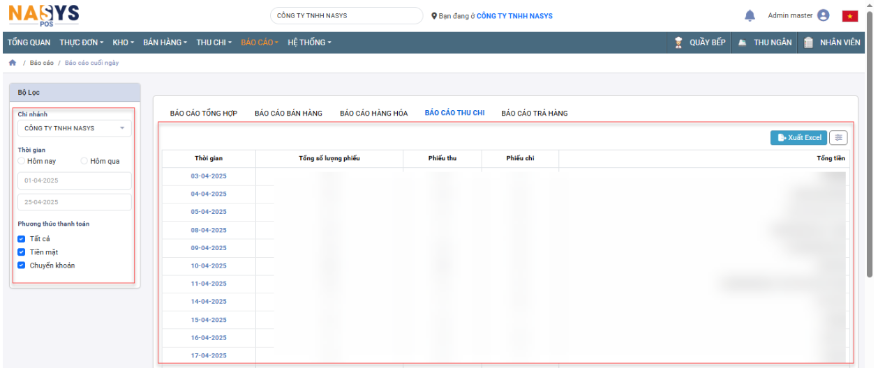Image resolution: width=878 pixels, height=370 pixels.
Task: Click the home icon in breadcrumb
Action: click(x=12, y=63)
